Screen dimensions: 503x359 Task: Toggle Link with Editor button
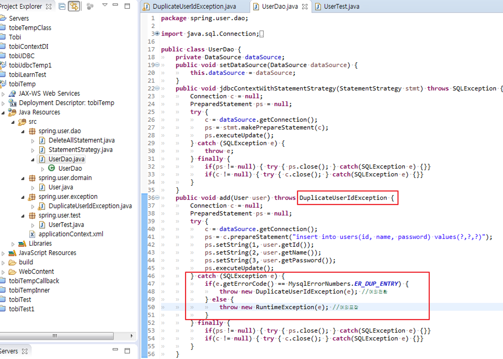point(74,6)
